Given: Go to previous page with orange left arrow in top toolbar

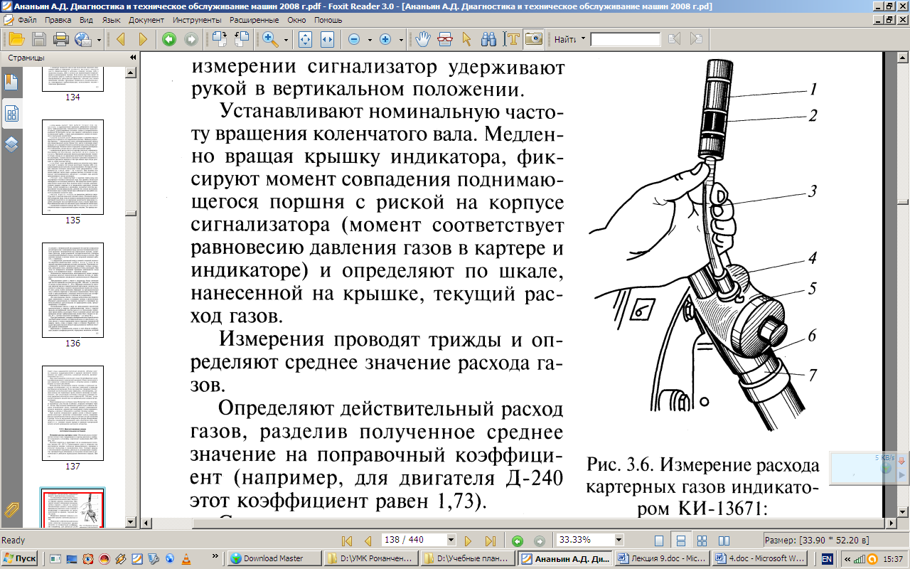Looking at the screenshot, I should tap(120, 39).
